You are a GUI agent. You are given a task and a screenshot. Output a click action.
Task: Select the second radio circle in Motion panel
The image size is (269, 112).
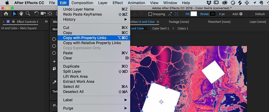pyautogui.click(x=54, y=46)
